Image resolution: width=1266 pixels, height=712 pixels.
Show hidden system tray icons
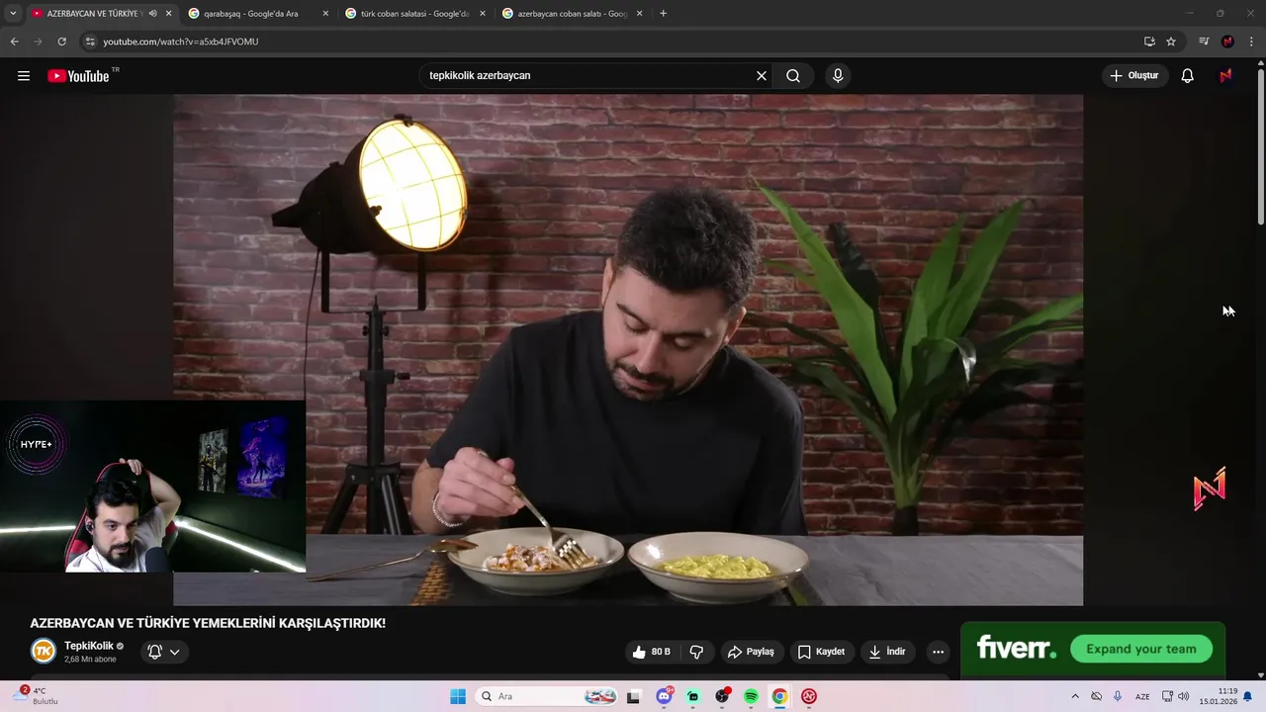pos(1075,696)
